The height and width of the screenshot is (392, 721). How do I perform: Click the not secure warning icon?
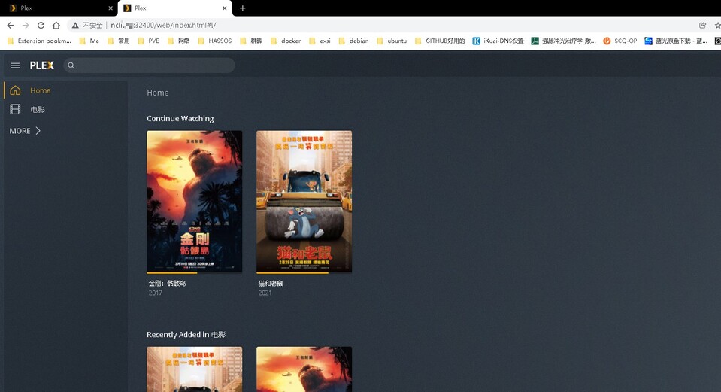(75, 26)
